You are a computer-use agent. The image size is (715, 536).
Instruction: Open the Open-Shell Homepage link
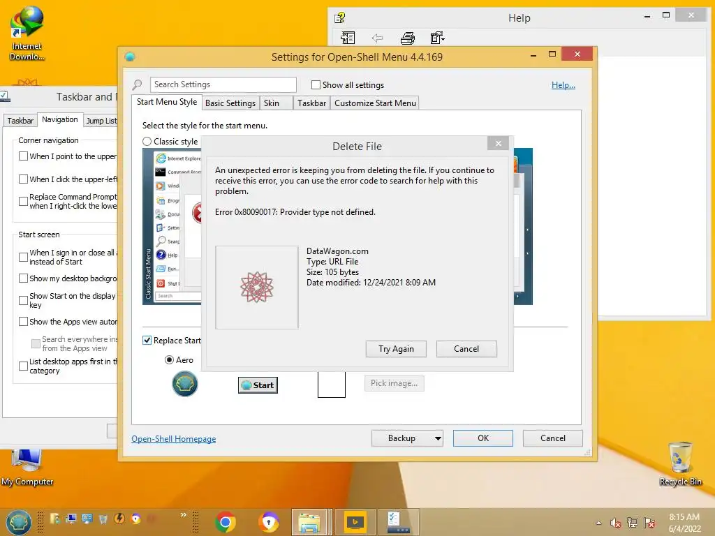pyautogui.click(x=174, y=438)
